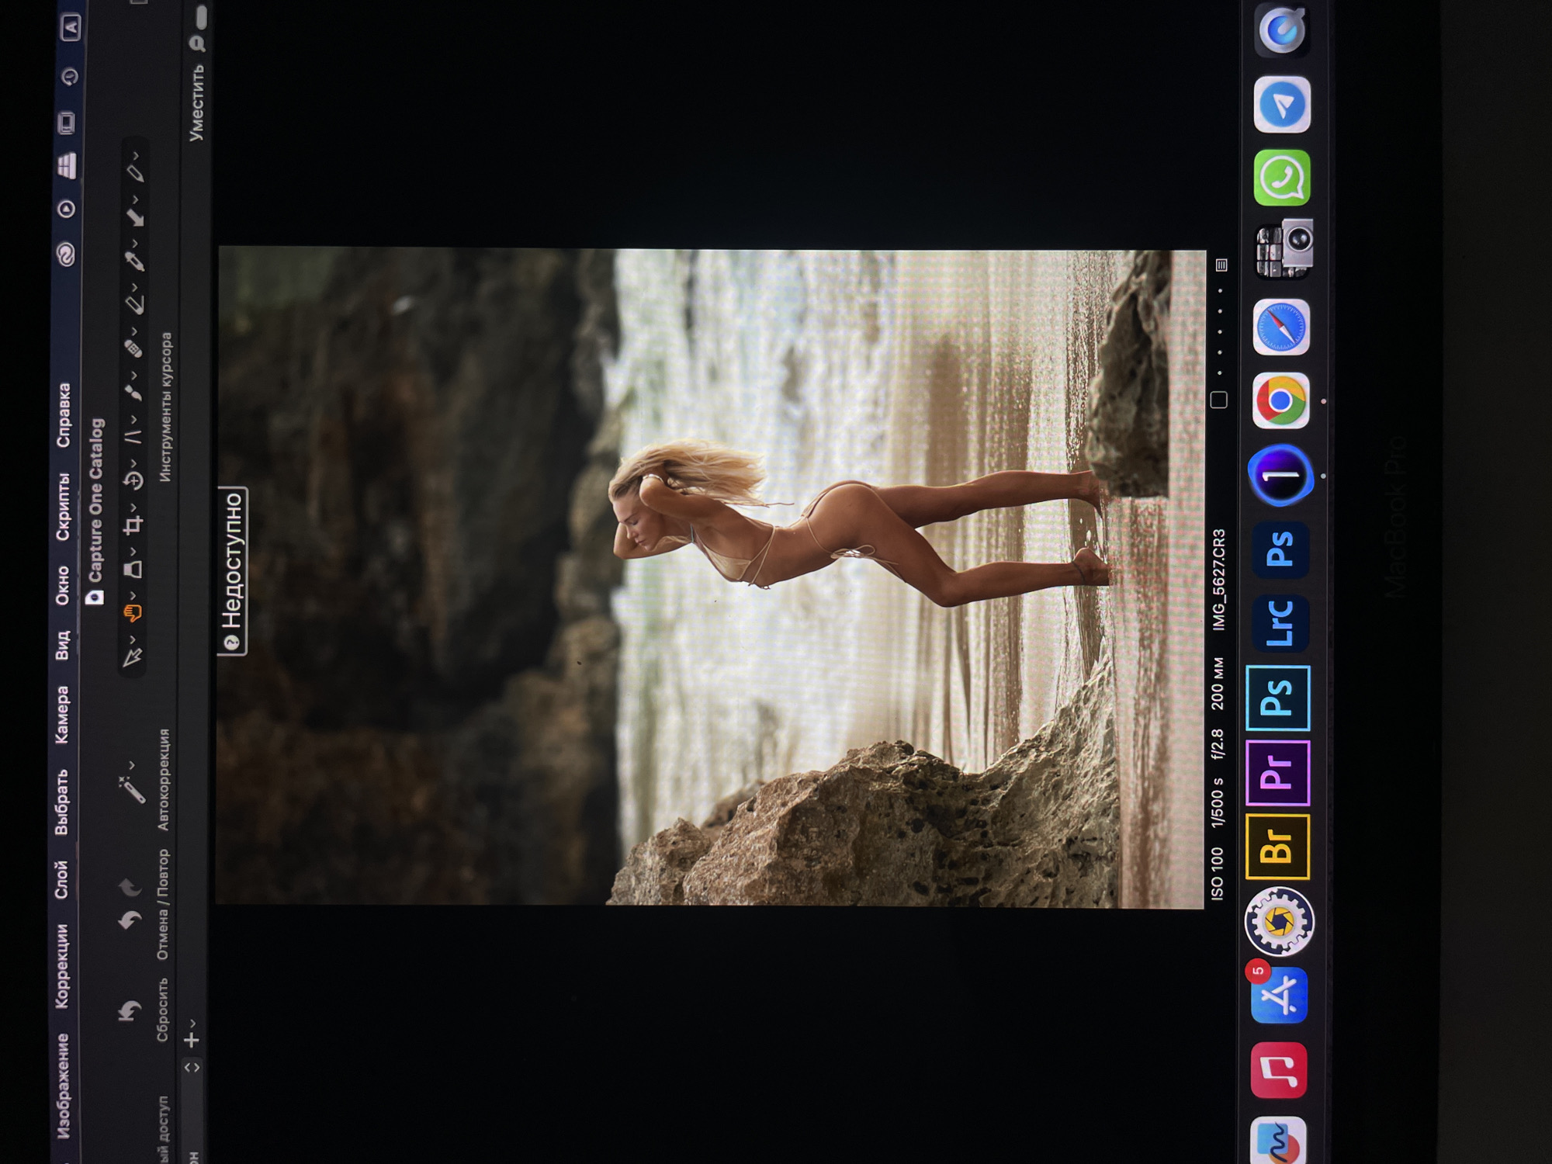Click the 200 мм focal length value
1552x1164 pixels.
[1218, 684]
